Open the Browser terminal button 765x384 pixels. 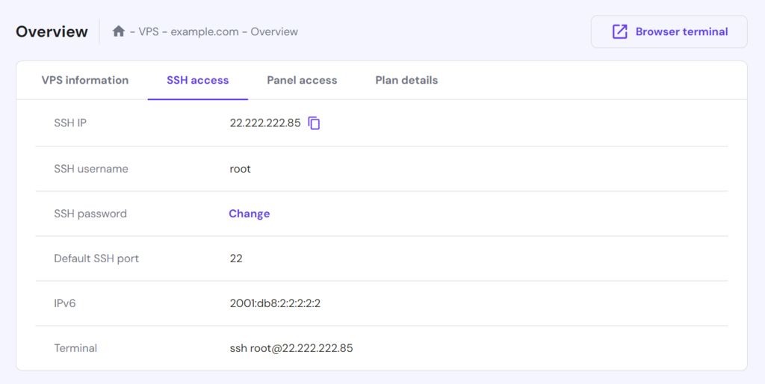(669, 32)
